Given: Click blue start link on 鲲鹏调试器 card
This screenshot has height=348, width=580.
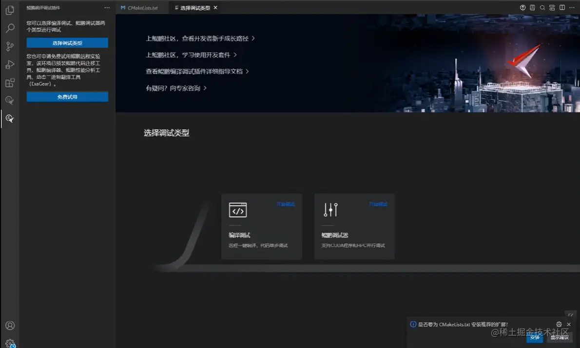Looking at the screenshot, I should [378, 204].
